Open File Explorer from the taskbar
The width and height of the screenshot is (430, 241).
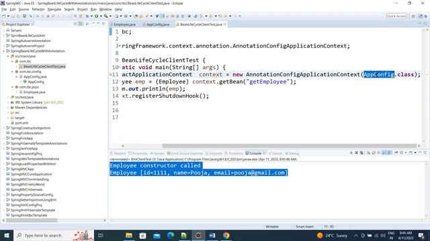129,235
